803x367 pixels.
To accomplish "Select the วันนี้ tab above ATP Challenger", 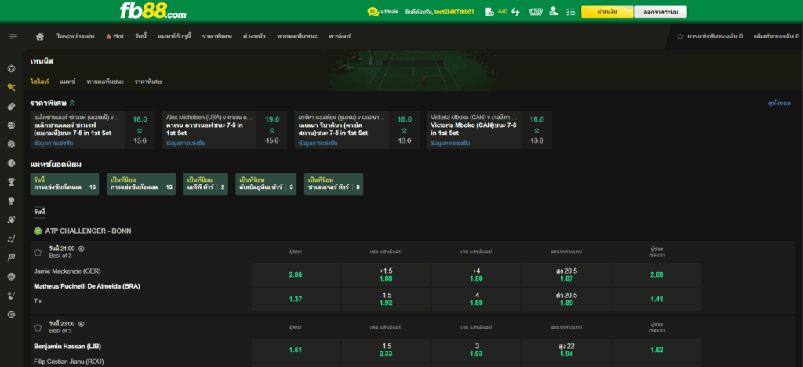I will (x=39, y=211).
